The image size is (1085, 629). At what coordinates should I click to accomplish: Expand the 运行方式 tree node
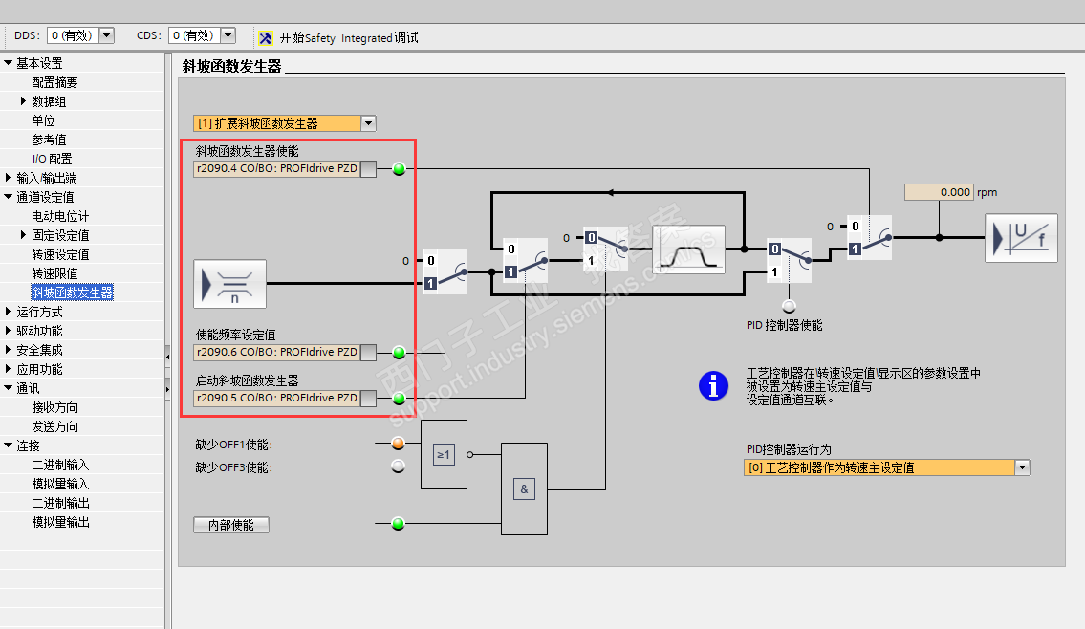(9, 312)
